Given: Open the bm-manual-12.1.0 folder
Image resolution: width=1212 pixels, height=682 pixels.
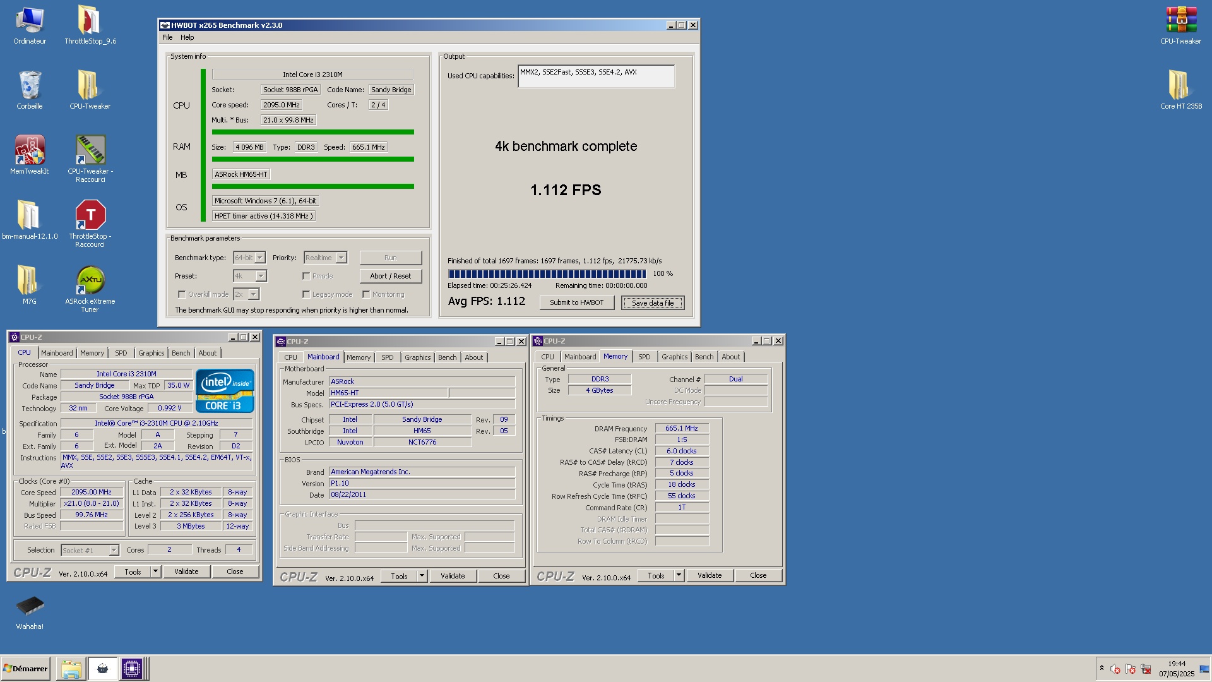Looking at the screenshot, I should point(30,220).
